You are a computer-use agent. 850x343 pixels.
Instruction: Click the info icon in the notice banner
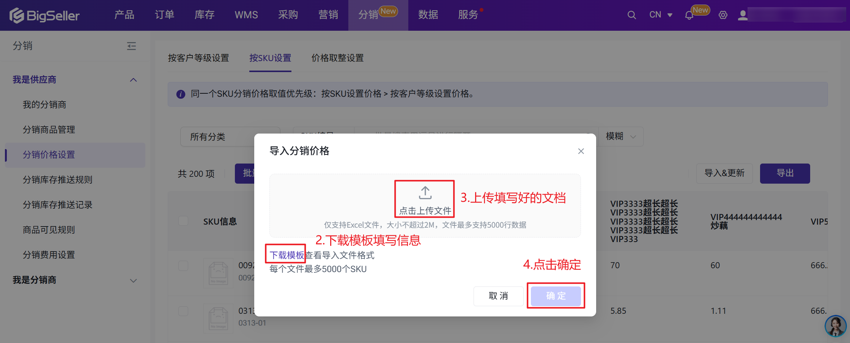tap(181, 94)
